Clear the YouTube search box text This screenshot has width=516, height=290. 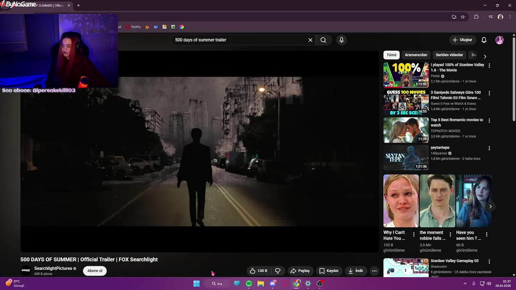(x=310, y=40)
